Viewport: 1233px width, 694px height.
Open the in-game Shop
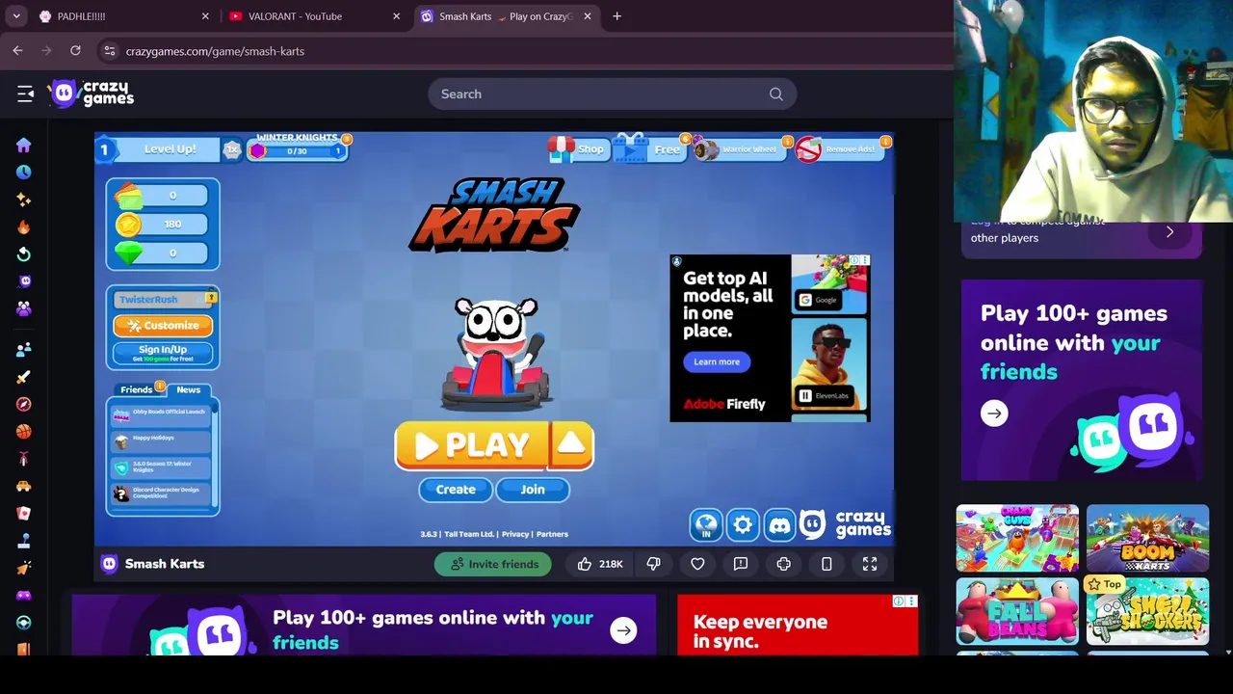pos(577,149)
